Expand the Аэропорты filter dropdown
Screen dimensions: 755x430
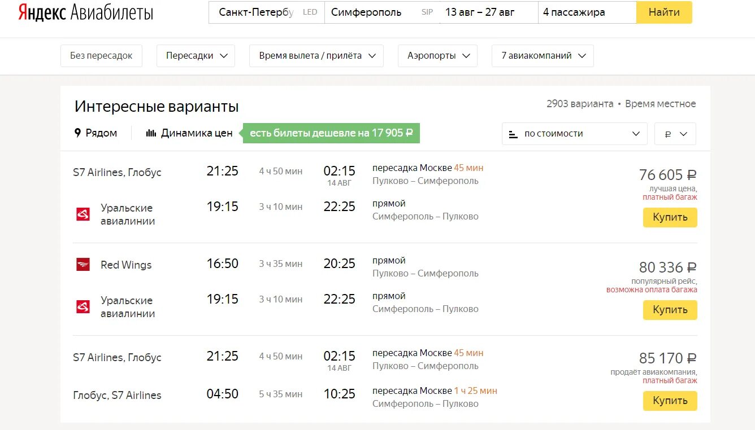437,56
